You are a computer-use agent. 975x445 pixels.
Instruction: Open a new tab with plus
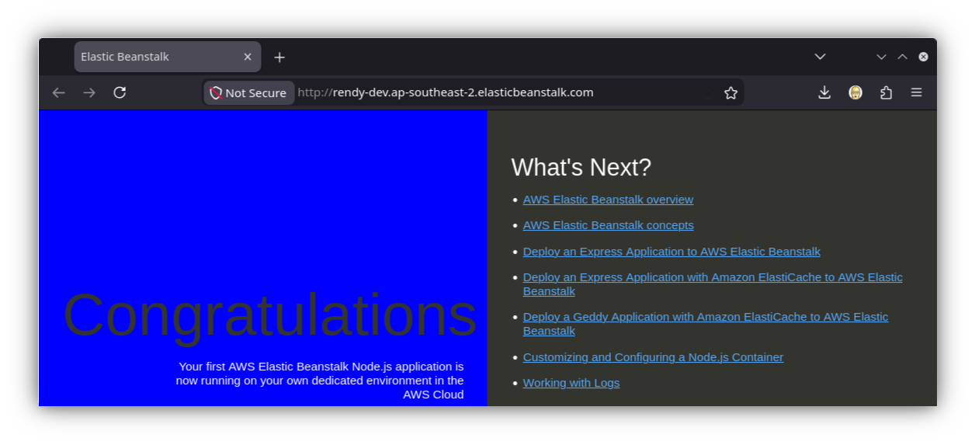point(279,57)
